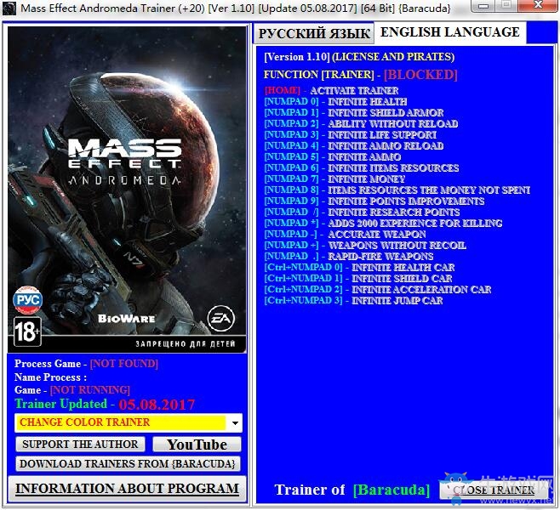Click the Name Process label
The height and width of the screenshot is (510, 560).
coord(50,377)
